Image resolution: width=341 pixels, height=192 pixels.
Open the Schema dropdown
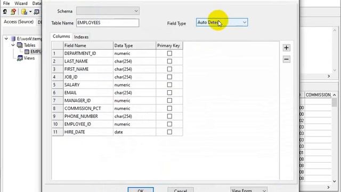[x=108, y=11]
